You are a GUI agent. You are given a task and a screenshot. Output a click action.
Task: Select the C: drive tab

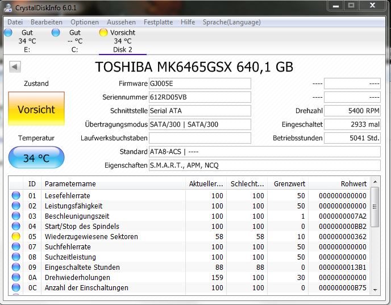pyautogui.click(x=75, y=41)
